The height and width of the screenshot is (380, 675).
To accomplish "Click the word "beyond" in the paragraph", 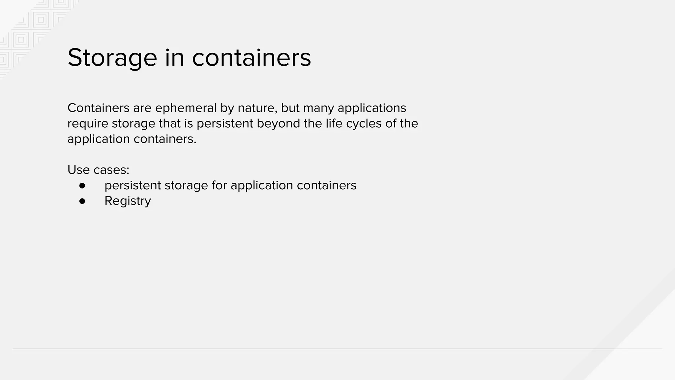I will pos(278,123).
